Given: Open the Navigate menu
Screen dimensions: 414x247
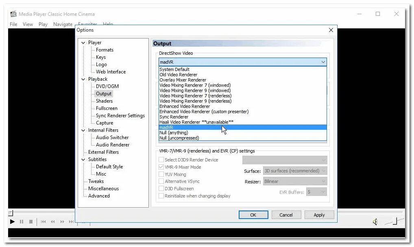Looking at the screenshot, I should 63,24.
